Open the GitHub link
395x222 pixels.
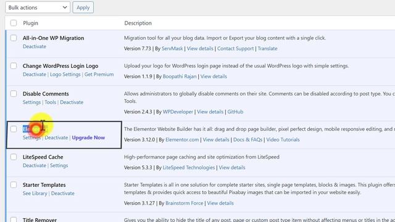pos(235,112)
